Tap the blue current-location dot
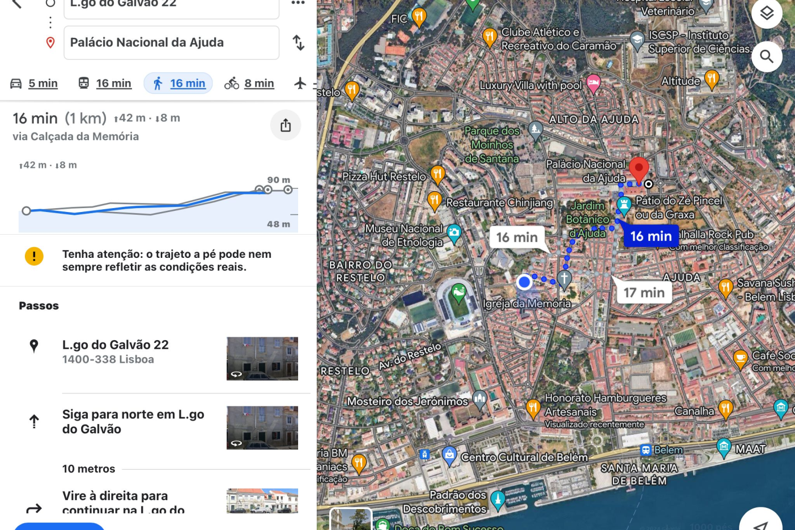The height and width of the screenshot is (530, 795). pyautogui.click(x=524, y=283)
